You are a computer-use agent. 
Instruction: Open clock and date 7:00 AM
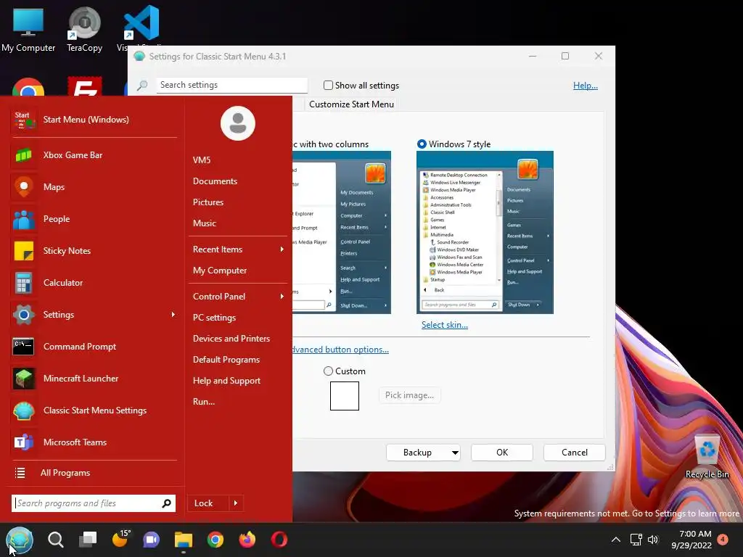(691, 540)
